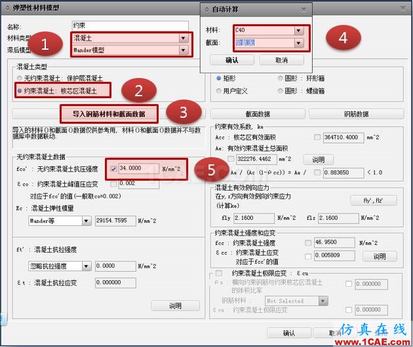Toggle the εco 峰值压应变 checkbox
This screenshot has height=347, width=413.
click(x=113, y=183)
